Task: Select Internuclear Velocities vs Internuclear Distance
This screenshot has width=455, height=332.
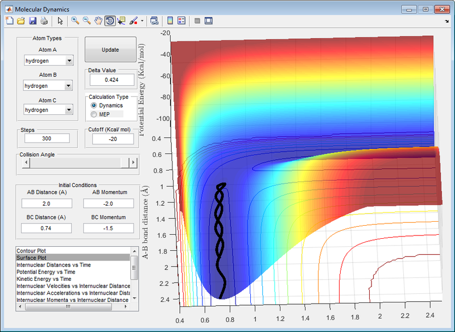Action: pyautogui.click(x=73, y=286)
